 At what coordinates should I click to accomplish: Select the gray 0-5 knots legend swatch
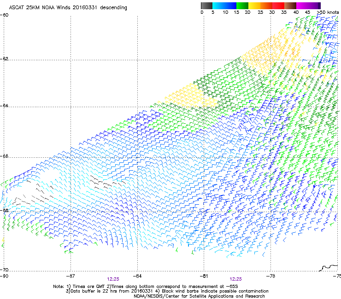206,6
